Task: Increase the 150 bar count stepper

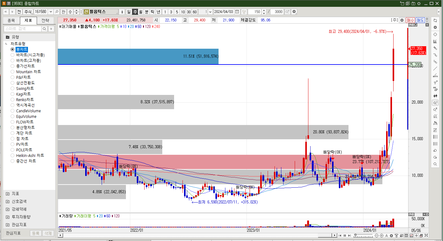Action: pos(264,10)
